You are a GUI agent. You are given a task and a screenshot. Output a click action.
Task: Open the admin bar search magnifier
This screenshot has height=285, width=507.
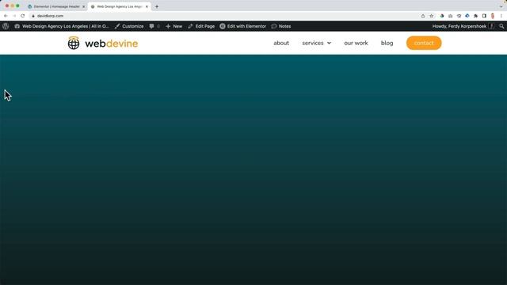(x=501, y=26)
